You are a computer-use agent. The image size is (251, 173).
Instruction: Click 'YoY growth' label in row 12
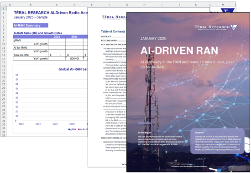click(x=41, y=51)
